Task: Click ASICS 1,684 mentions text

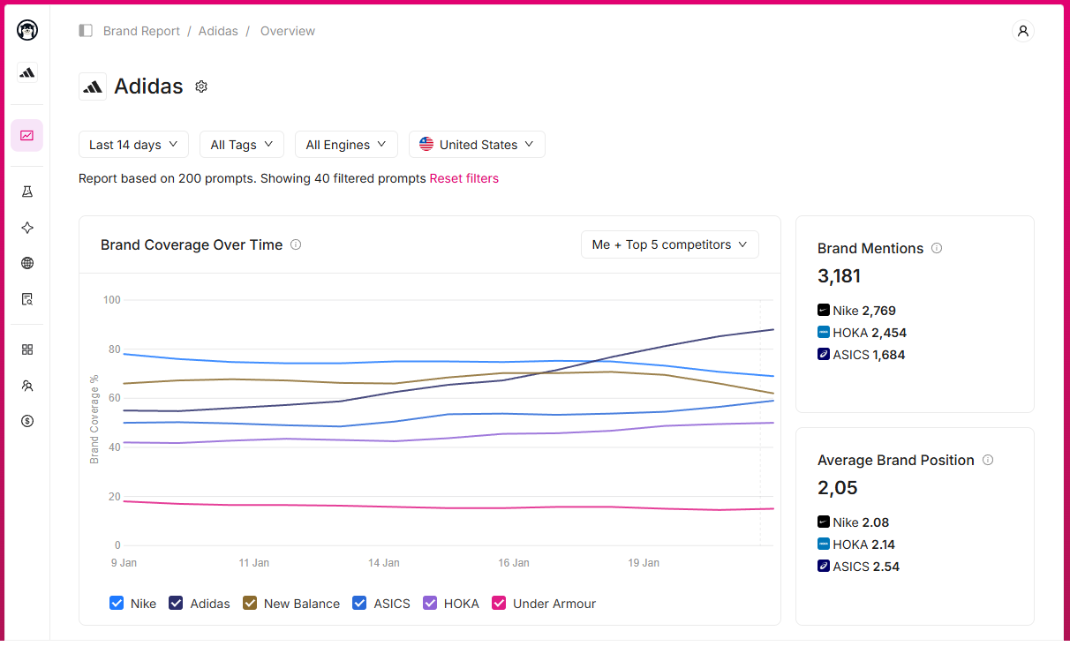Action: 870,355
